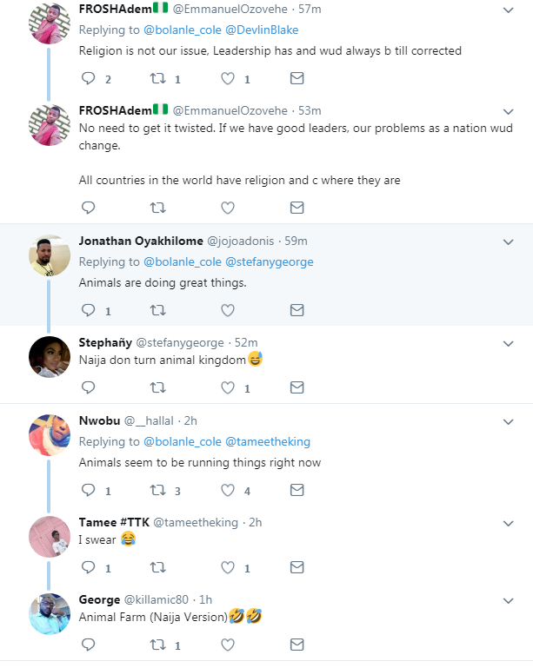Reply to Tamee's 'I swear' tweet
Screen dimensions: 533x668
(88, 568)
